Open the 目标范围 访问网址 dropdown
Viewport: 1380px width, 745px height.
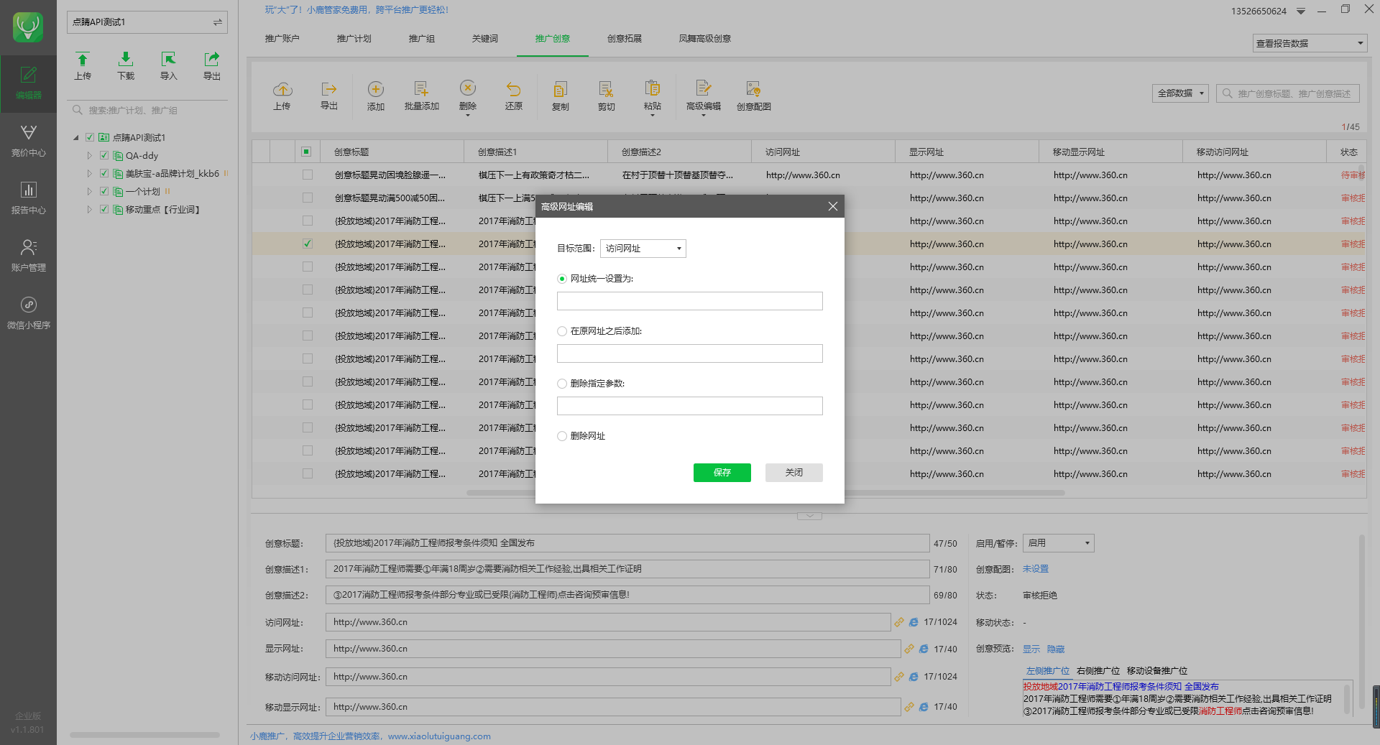tap(643, 249)
